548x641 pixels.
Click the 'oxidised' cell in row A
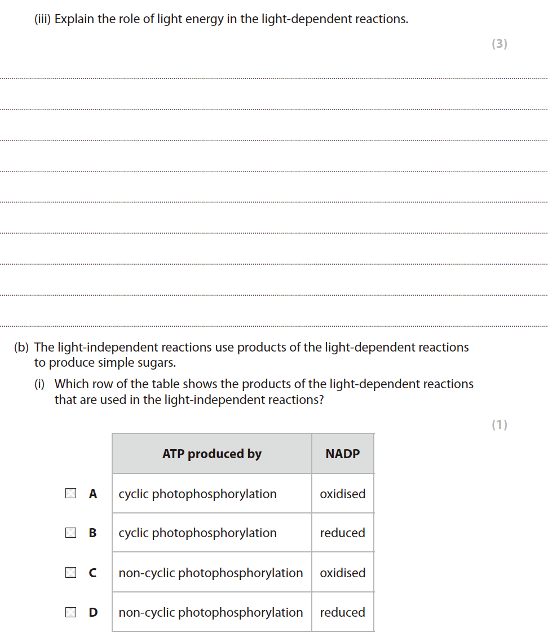(342, 494)
